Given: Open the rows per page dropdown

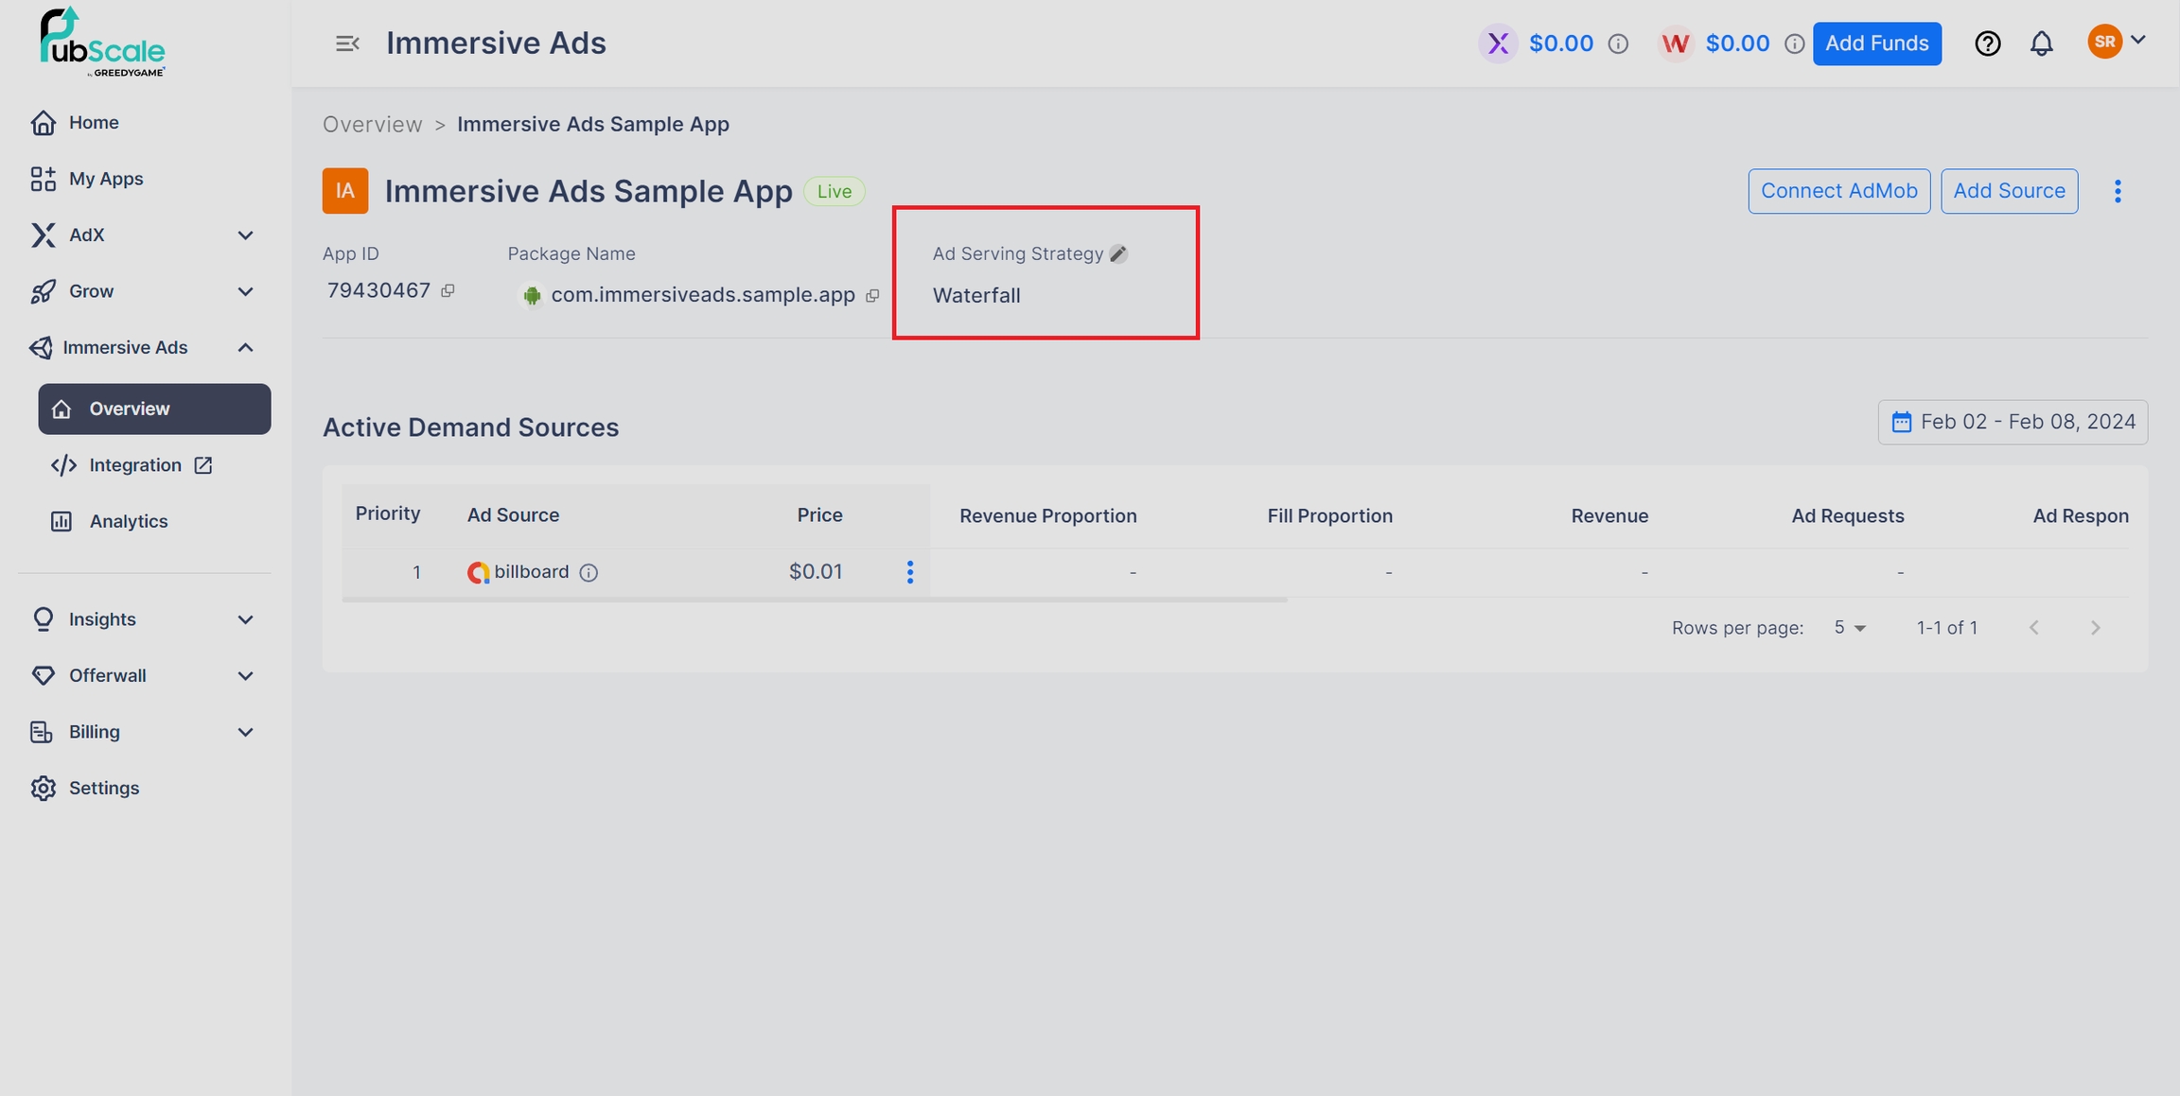Looking at the screenshot, I should (x=1849, y=628).
